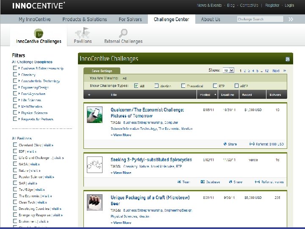
Task: Open the InnoCentive Challenges green icon
Action: [39, 34]
